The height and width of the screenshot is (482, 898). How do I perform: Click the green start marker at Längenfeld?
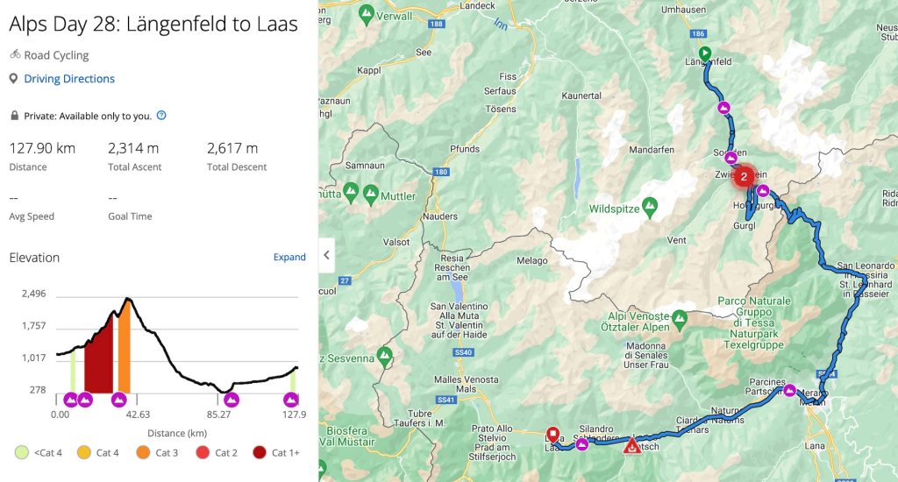pos(705,52)
